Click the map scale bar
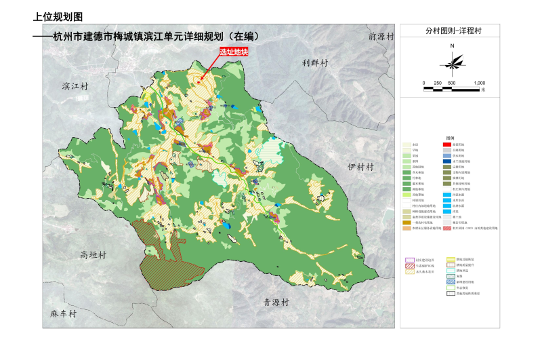 coord(451,86)
